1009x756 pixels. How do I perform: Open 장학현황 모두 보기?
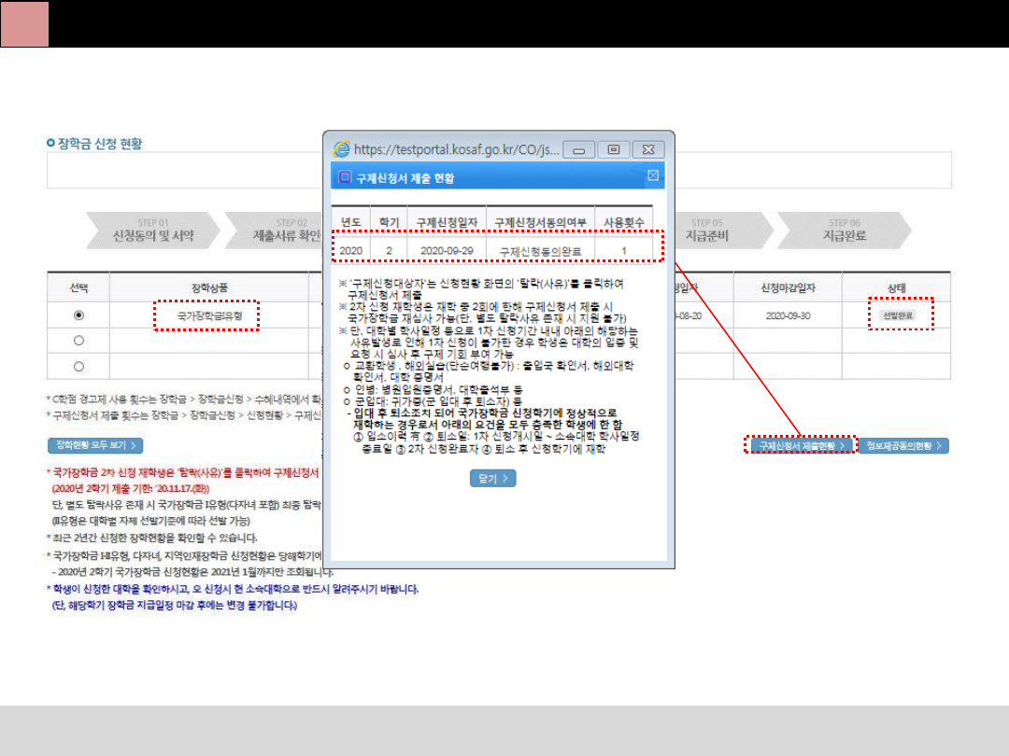point(95,445)
